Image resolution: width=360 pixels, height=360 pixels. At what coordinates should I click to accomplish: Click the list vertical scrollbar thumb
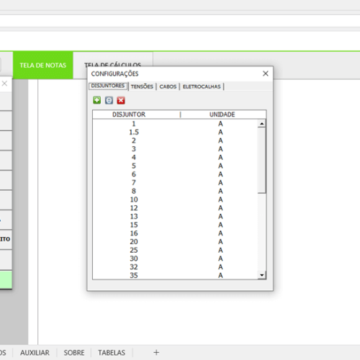[262, 161]
